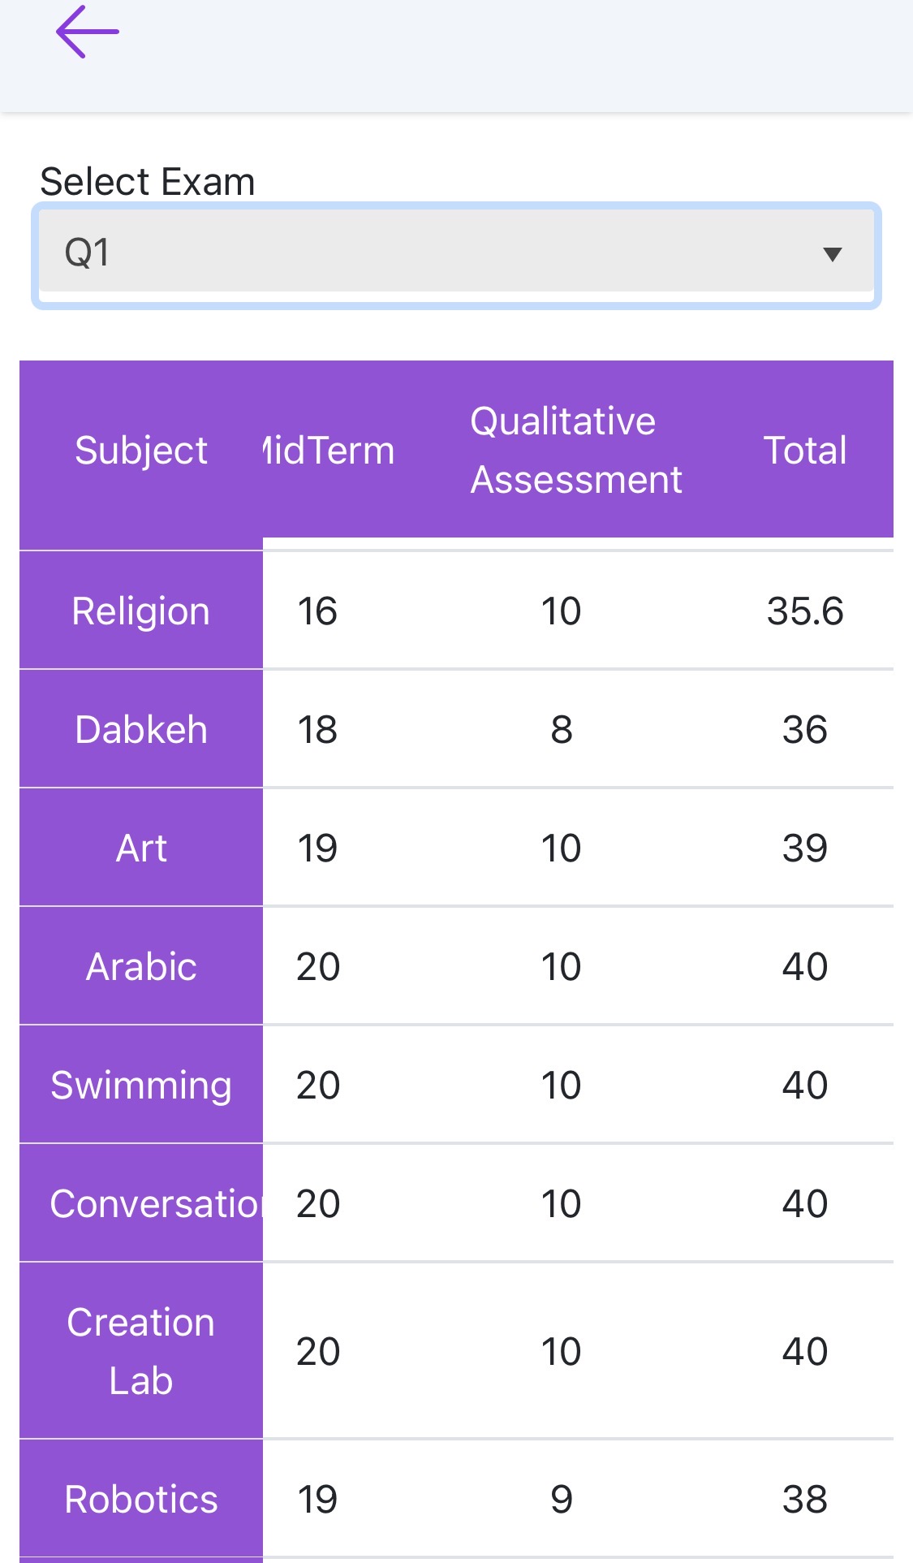Image resolution: width=913 pixels, height=1563 pixels.
Task: Select the Swimming subject row
Action: (141, 1086)
